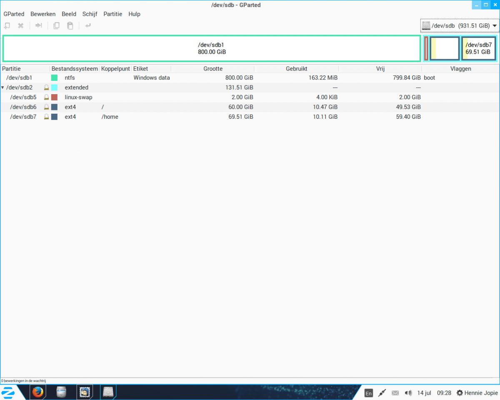The image size is (500, 400).
Task: Click the red linux-swap color square
Action: 54,97
